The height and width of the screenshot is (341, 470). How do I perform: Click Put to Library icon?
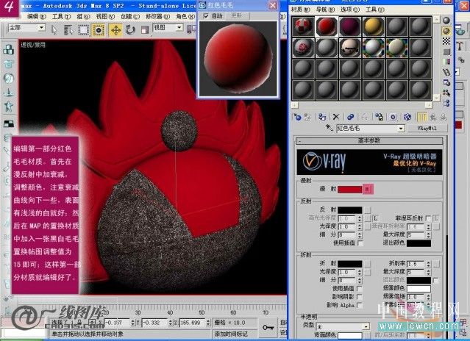tap(379, 117)
